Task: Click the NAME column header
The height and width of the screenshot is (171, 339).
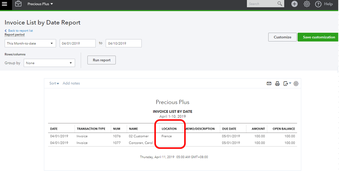Action: [133, 129]
